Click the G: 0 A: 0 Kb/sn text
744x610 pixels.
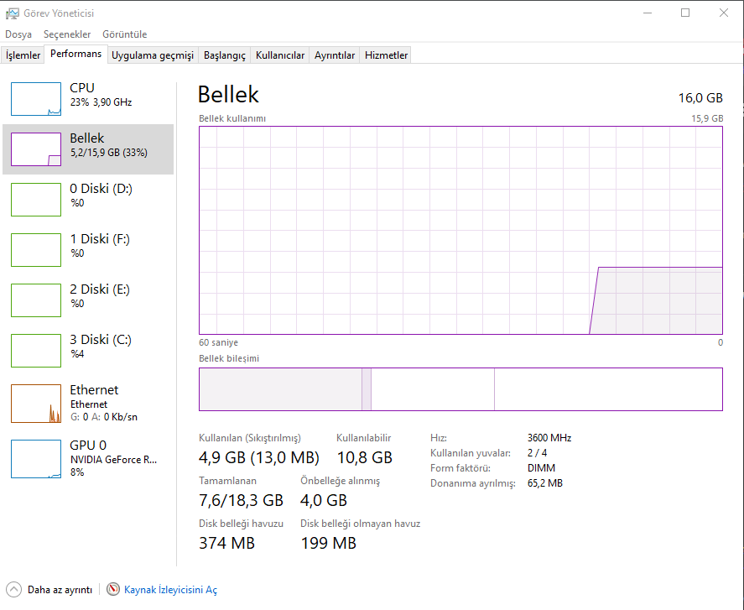tap(104, 417)
